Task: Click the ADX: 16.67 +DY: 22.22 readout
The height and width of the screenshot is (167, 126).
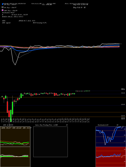Action: click(x=11, y=128)
